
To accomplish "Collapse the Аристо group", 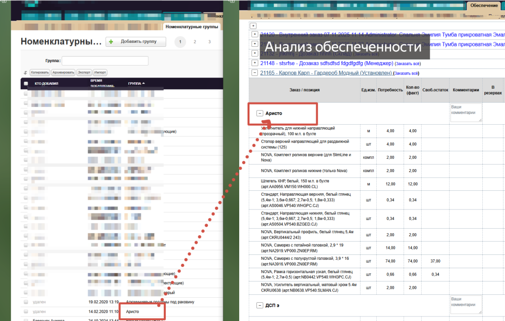I will (260, 113).
